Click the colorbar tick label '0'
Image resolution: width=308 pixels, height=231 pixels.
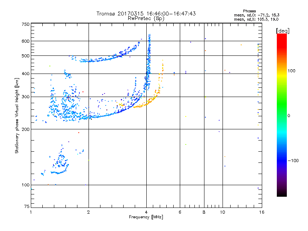point(289,116)
